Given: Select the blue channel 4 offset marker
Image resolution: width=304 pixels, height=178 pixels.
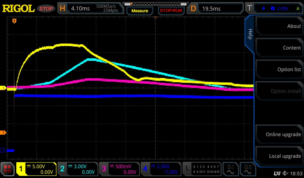Looking at the screenshot, I should coord(3,150).
